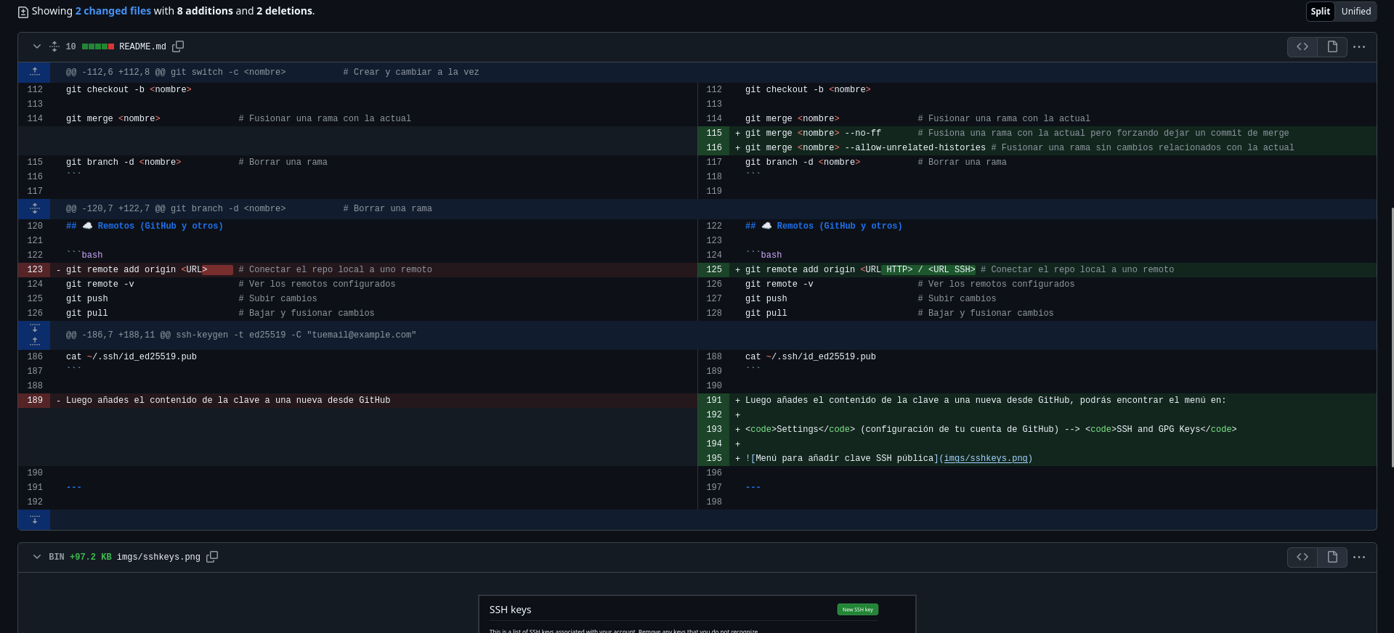Open sshkeys.png more options menu
Image resolution: width=1394 pixels, height=633 pixels.
[1359, 557]
